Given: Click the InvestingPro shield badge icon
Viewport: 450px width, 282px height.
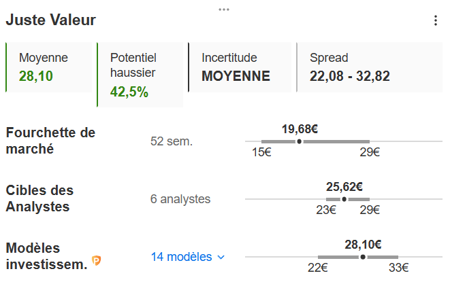Looking at the screenshot, I should coord(97,260).
